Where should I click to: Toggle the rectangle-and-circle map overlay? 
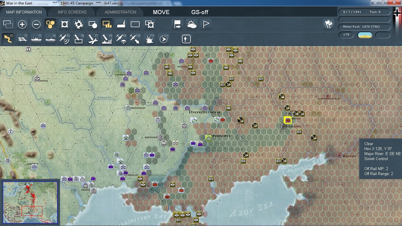click(x=93, y=24)
